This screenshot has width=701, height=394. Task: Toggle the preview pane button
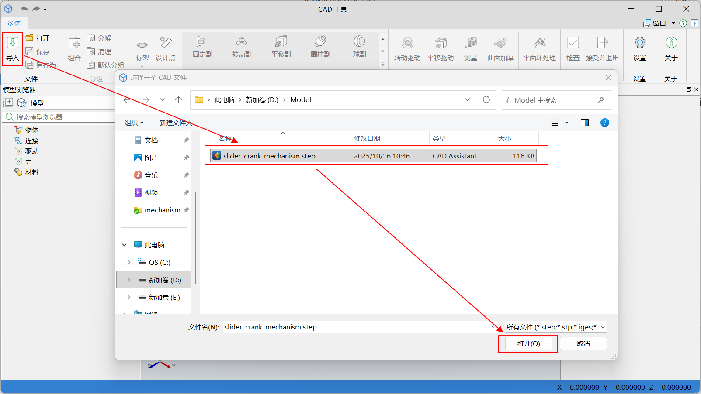(x=584, y=123)
